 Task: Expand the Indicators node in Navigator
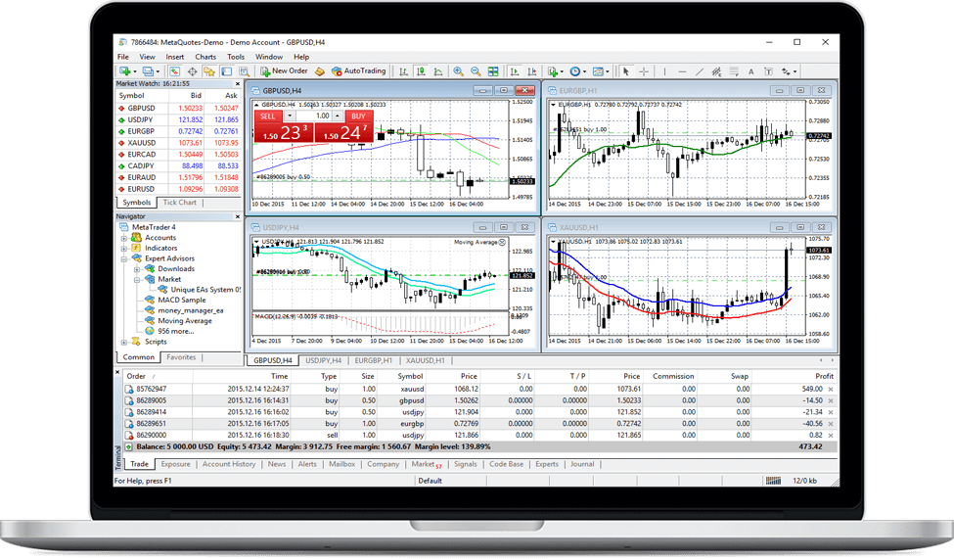[x=124, y=249]
